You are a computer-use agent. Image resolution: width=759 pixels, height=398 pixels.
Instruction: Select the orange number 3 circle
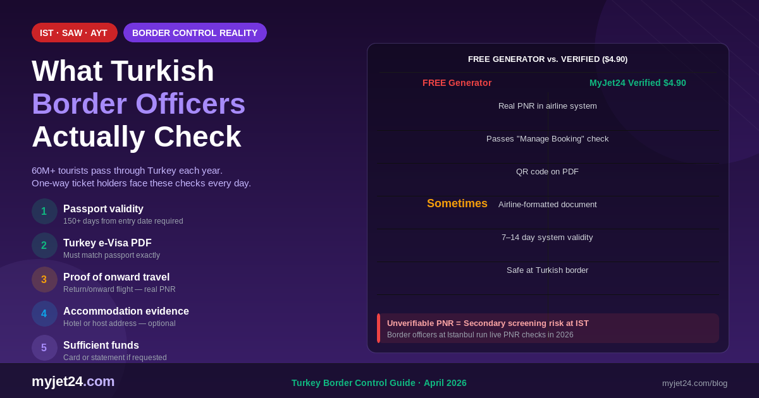tap(44, 280)
